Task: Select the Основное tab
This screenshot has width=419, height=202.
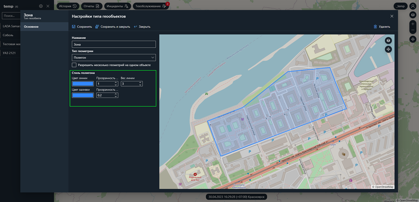Action: (31, 27)
